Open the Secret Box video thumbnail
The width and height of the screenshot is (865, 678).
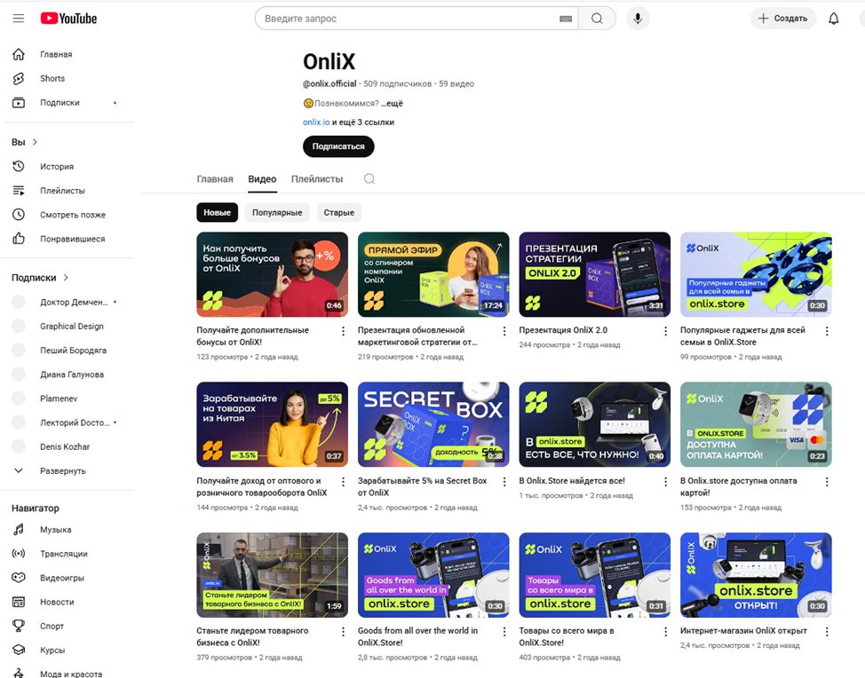point(433,424)
